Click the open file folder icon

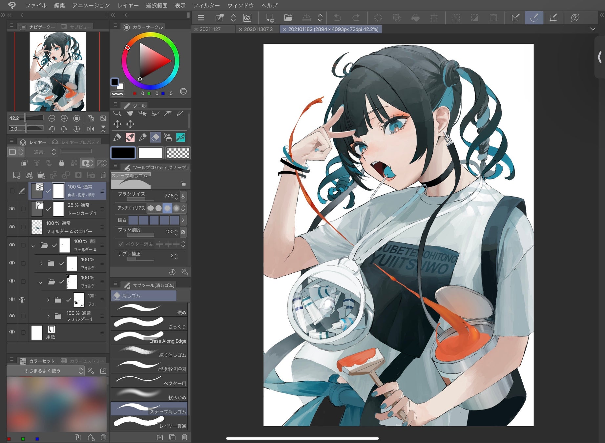point(288,18)
